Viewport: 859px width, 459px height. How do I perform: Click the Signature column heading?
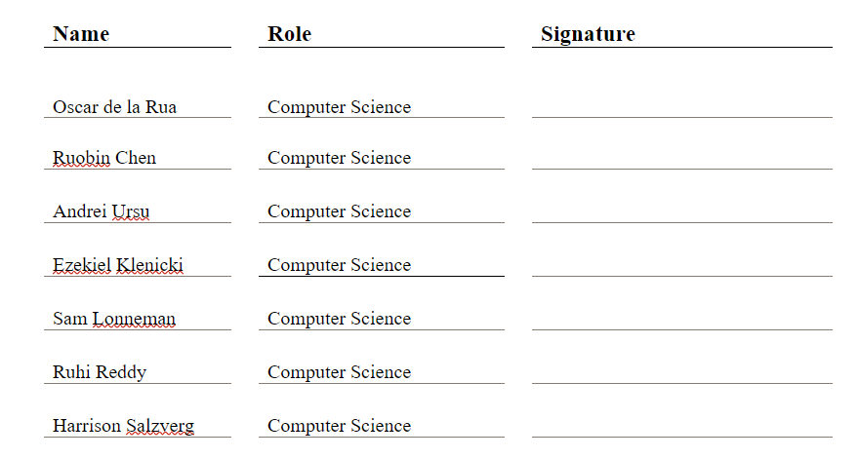588,34
